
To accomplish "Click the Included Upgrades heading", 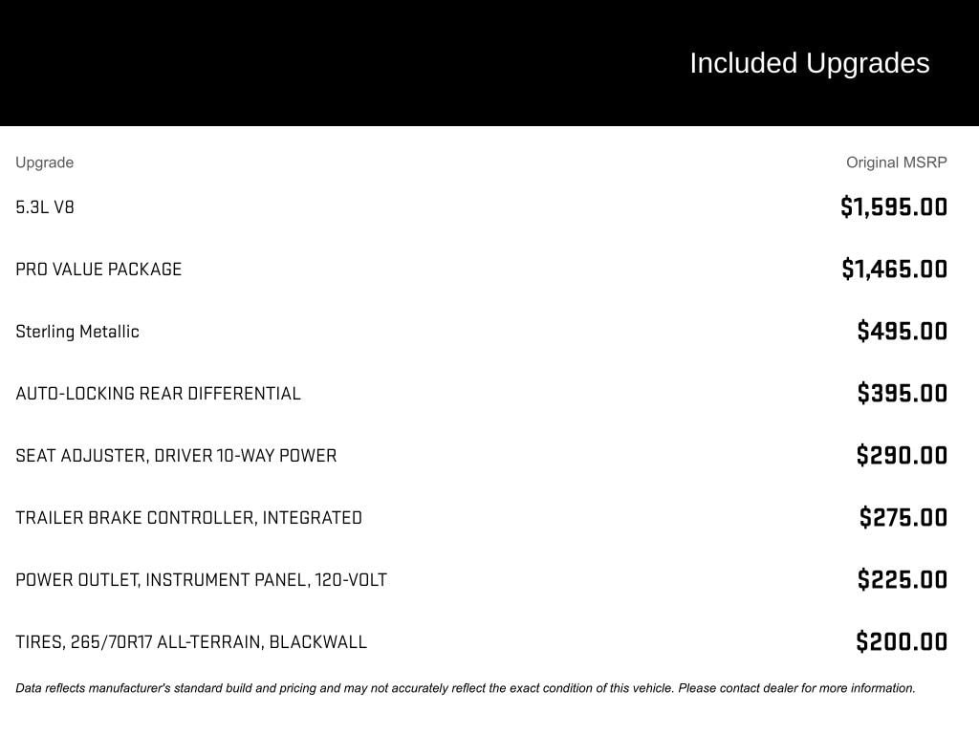I will coord(809,63).
